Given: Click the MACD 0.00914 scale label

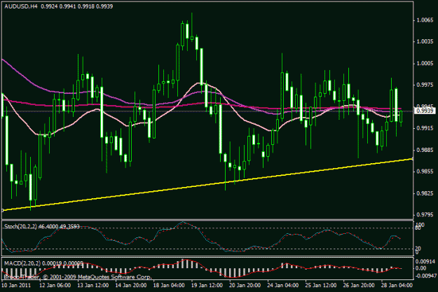Looking at the screenshot, I should coord(425,262).
